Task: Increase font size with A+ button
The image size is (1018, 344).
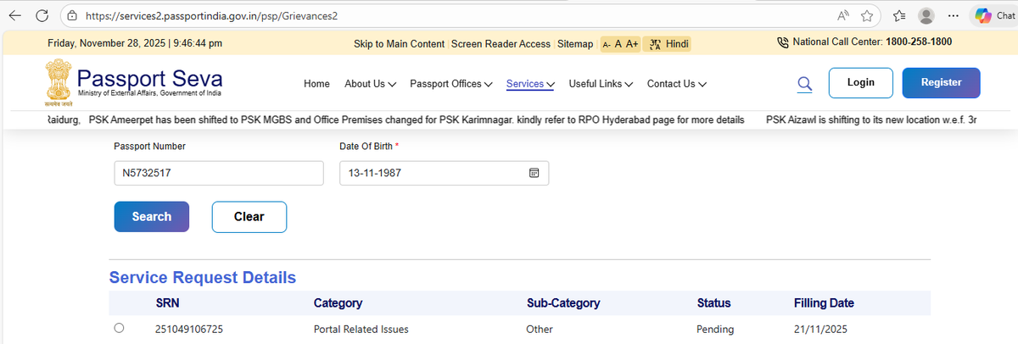Action: pos(632,44)
